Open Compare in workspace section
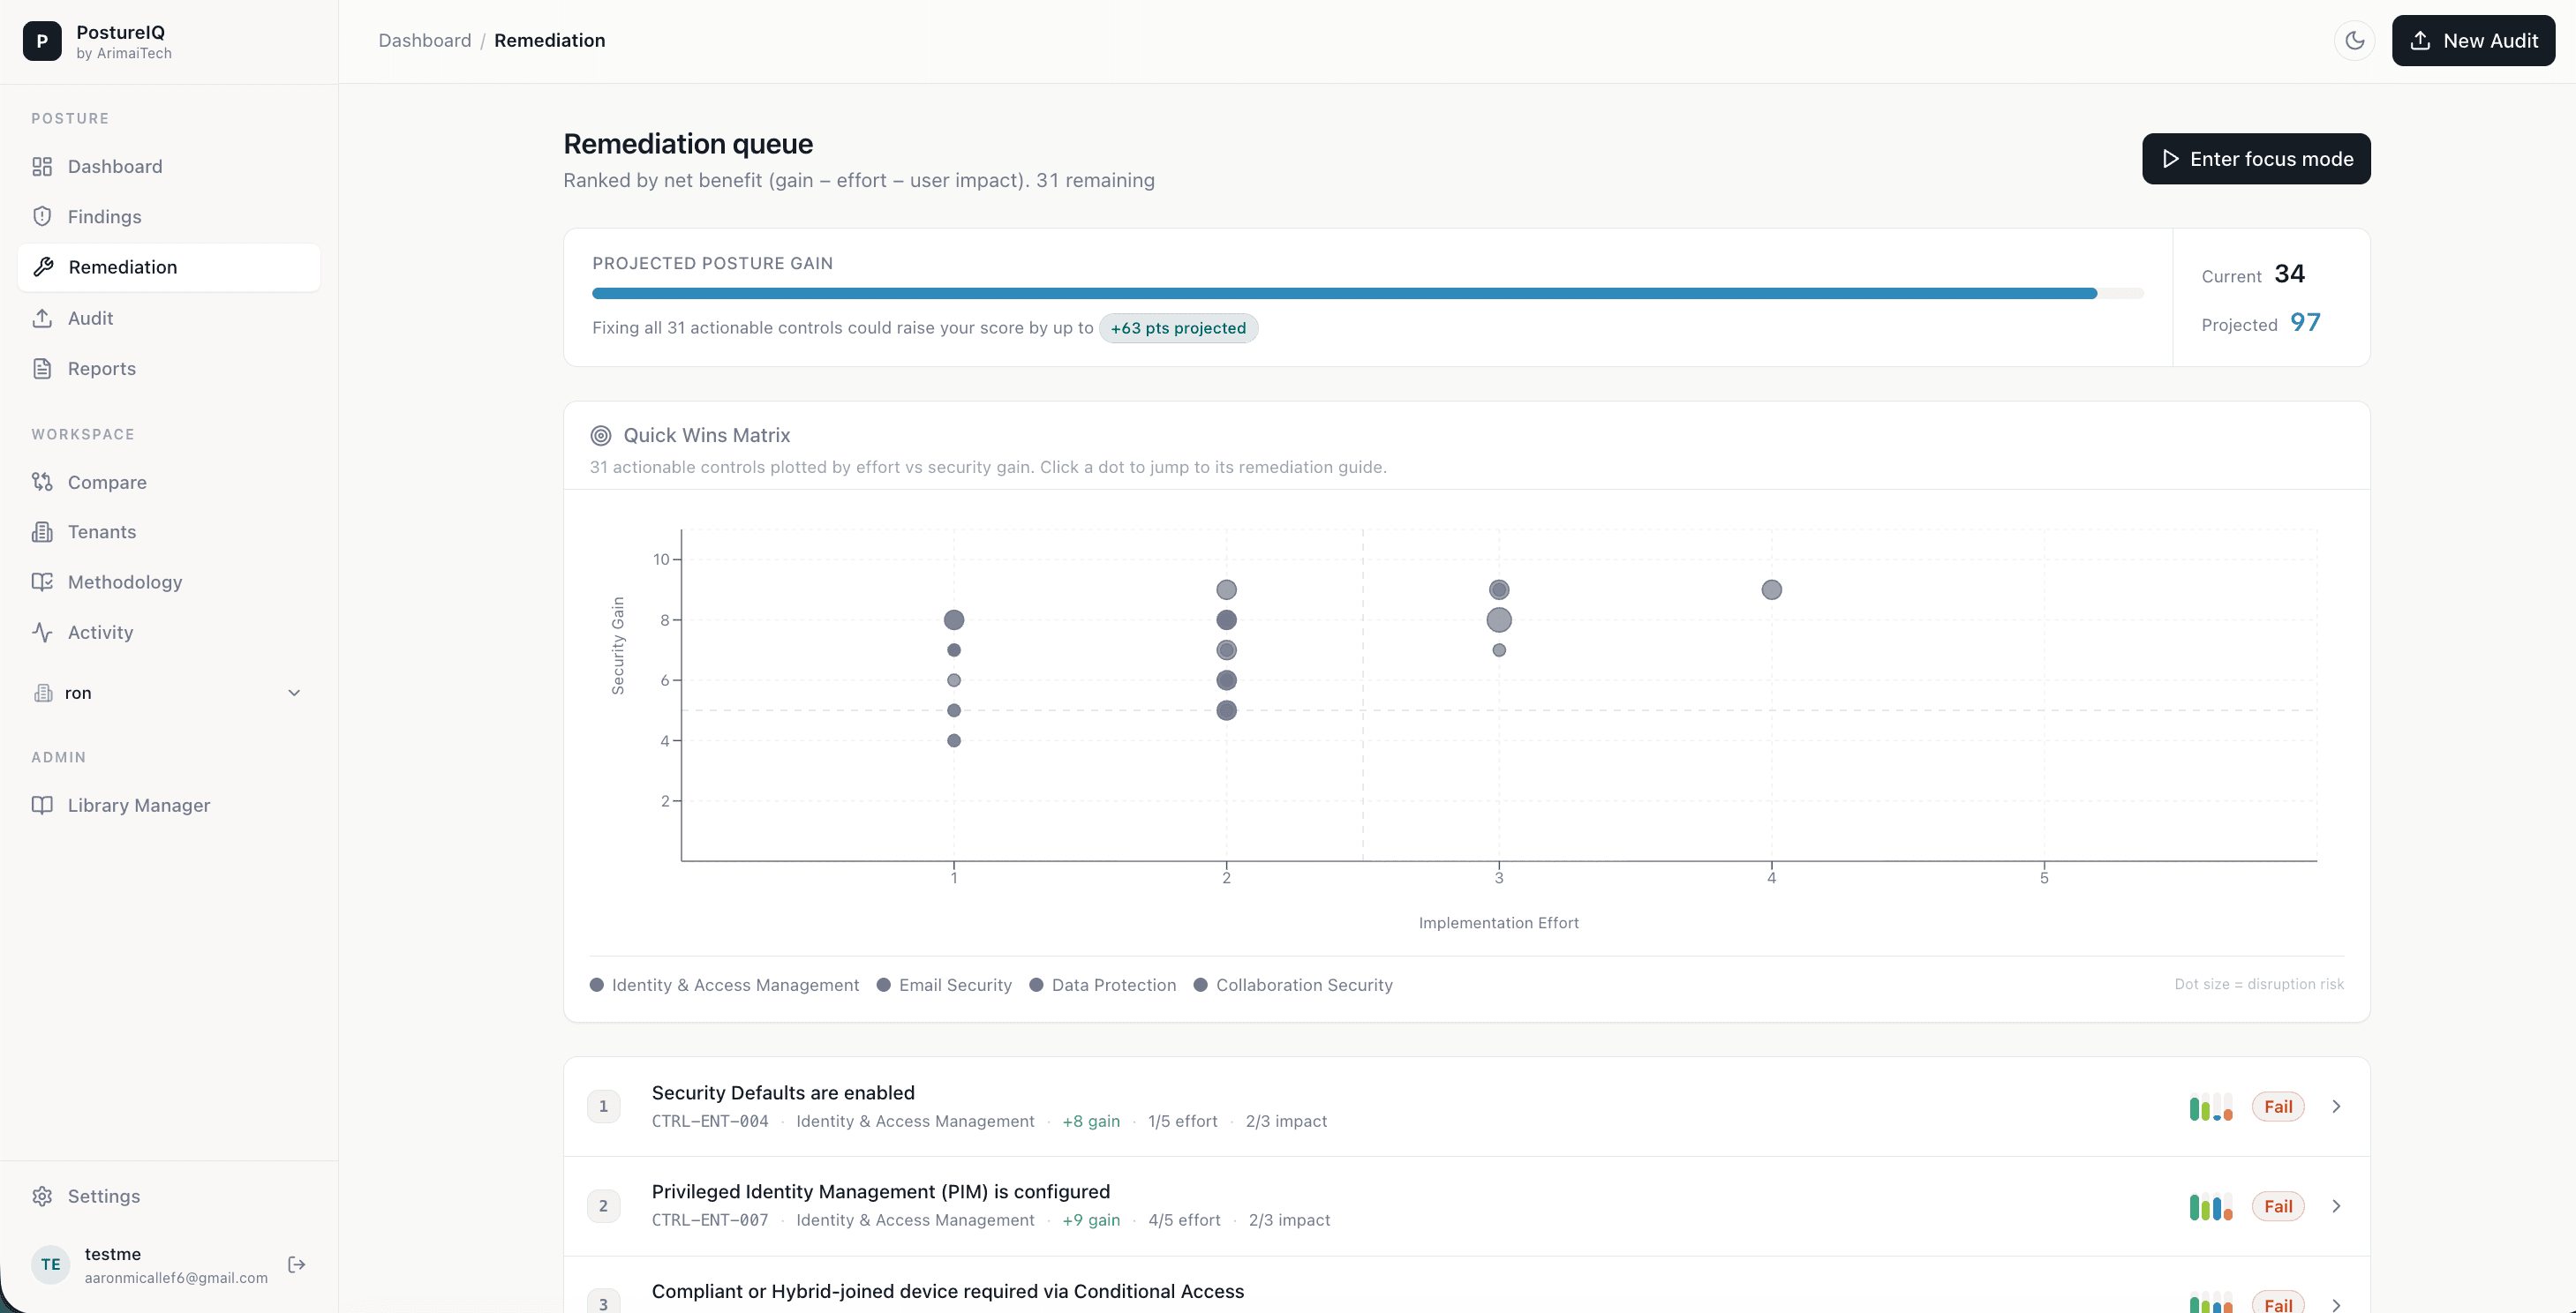Viewport: 2576px width, 1313px height. pyautogui.click(x=168, y=482)
